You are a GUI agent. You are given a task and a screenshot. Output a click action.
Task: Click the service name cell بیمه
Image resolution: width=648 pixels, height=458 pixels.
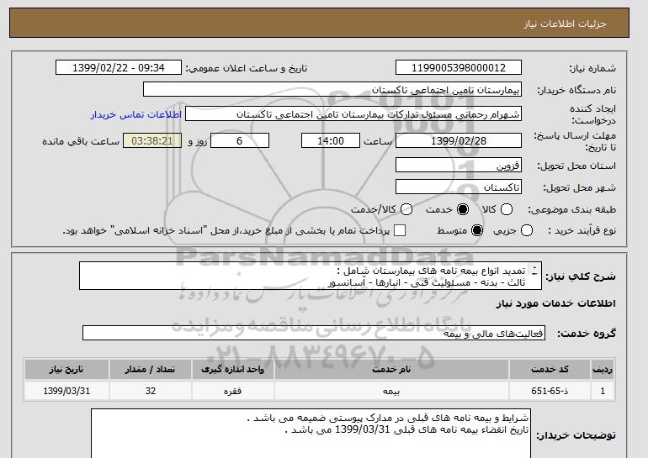click(x=391, y=391)
